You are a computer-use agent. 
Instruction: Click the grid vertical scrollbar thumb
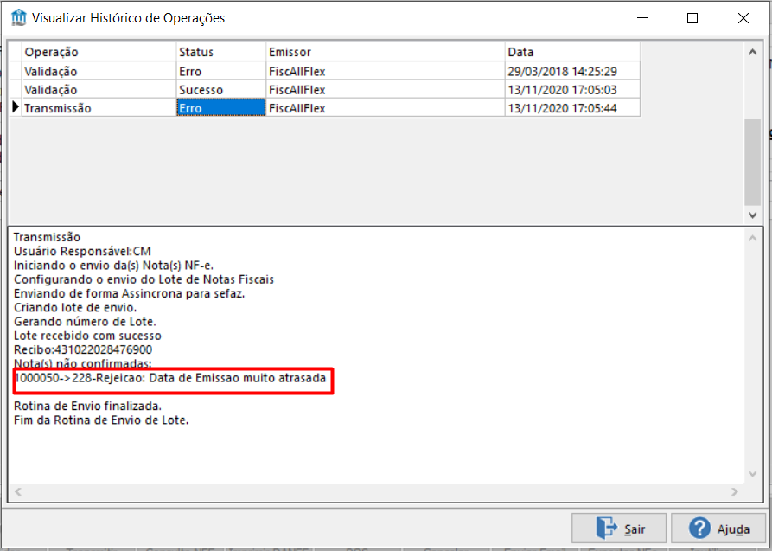(752, 162)
